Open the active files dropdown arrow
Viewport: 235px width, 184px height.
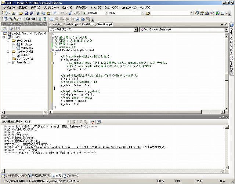click(x=222, y=25)
